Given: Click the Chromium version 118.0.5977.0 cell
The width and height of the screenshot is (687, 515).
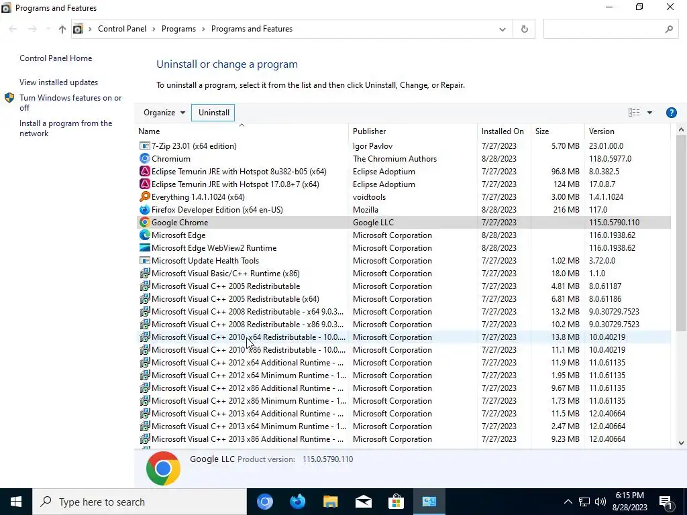Looking at the screenshot, I should point(610,158).
